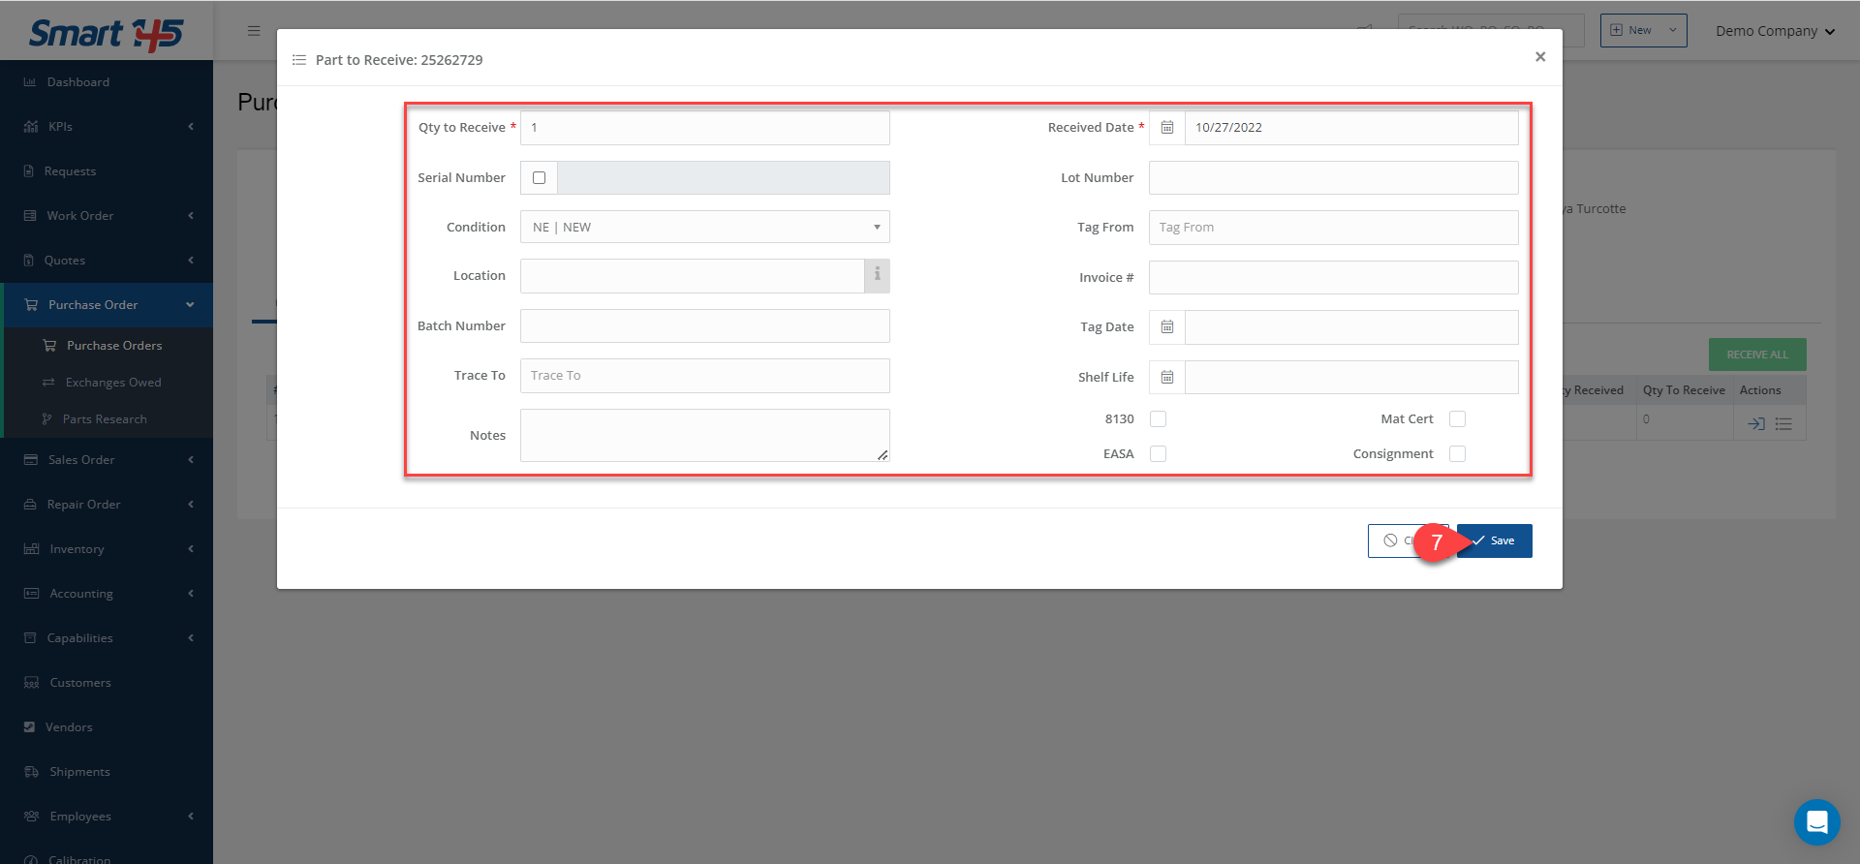Click the Dashboard chart icon in sidebar
The height and width of the screenshot is (864, 1860).
coord(30,82)
